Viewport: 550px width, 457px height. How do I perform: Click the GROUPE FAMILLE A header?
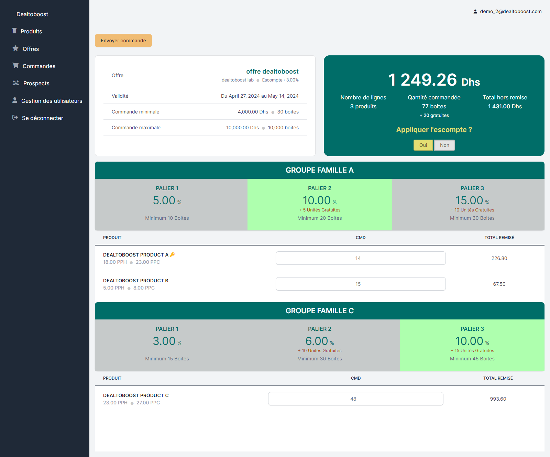click(x=320, y=170)
